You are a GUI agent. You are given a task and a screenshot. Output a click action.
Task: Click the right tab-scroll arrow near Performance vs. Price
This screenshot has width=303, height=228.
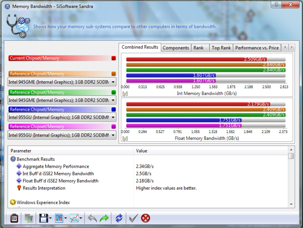292,47
